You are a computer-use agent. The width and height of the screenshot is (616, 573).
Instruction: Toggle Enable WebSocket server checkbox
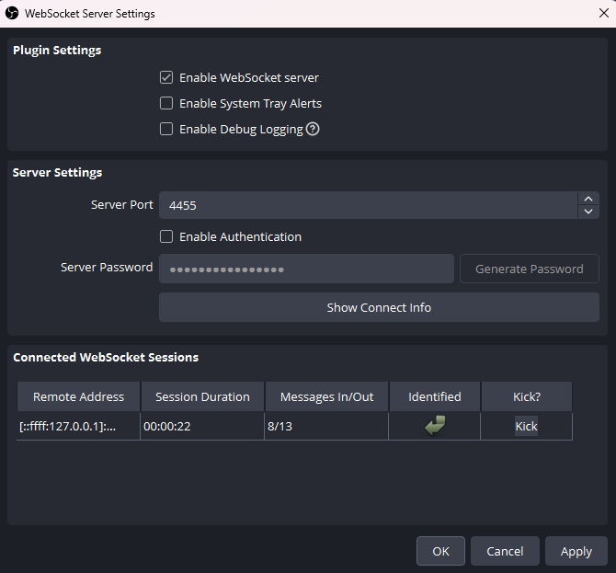[166, 77]
